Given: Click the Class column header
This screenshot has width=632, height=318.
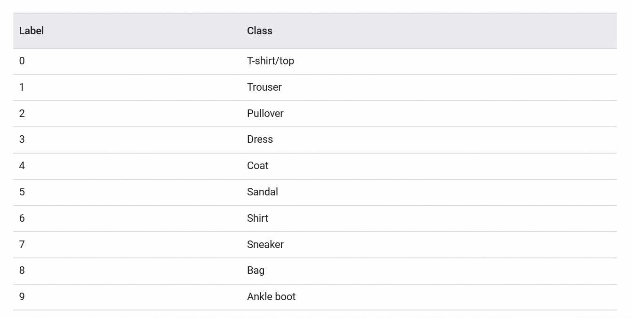Looking at the screenshot, I should (x=260, y=31).
